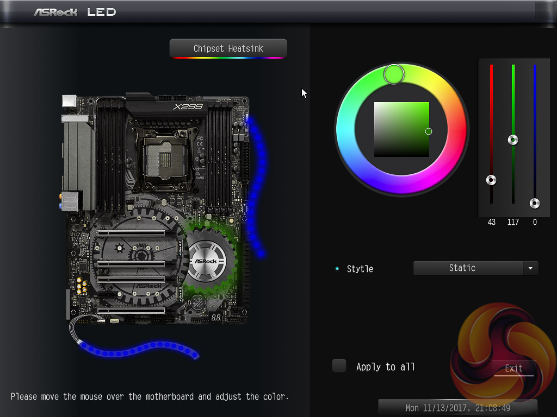The height and width of the screenshot is (417, 557).
Task: Select the chipset heatsink ASRock gear
Action: [x=208, y=262]
